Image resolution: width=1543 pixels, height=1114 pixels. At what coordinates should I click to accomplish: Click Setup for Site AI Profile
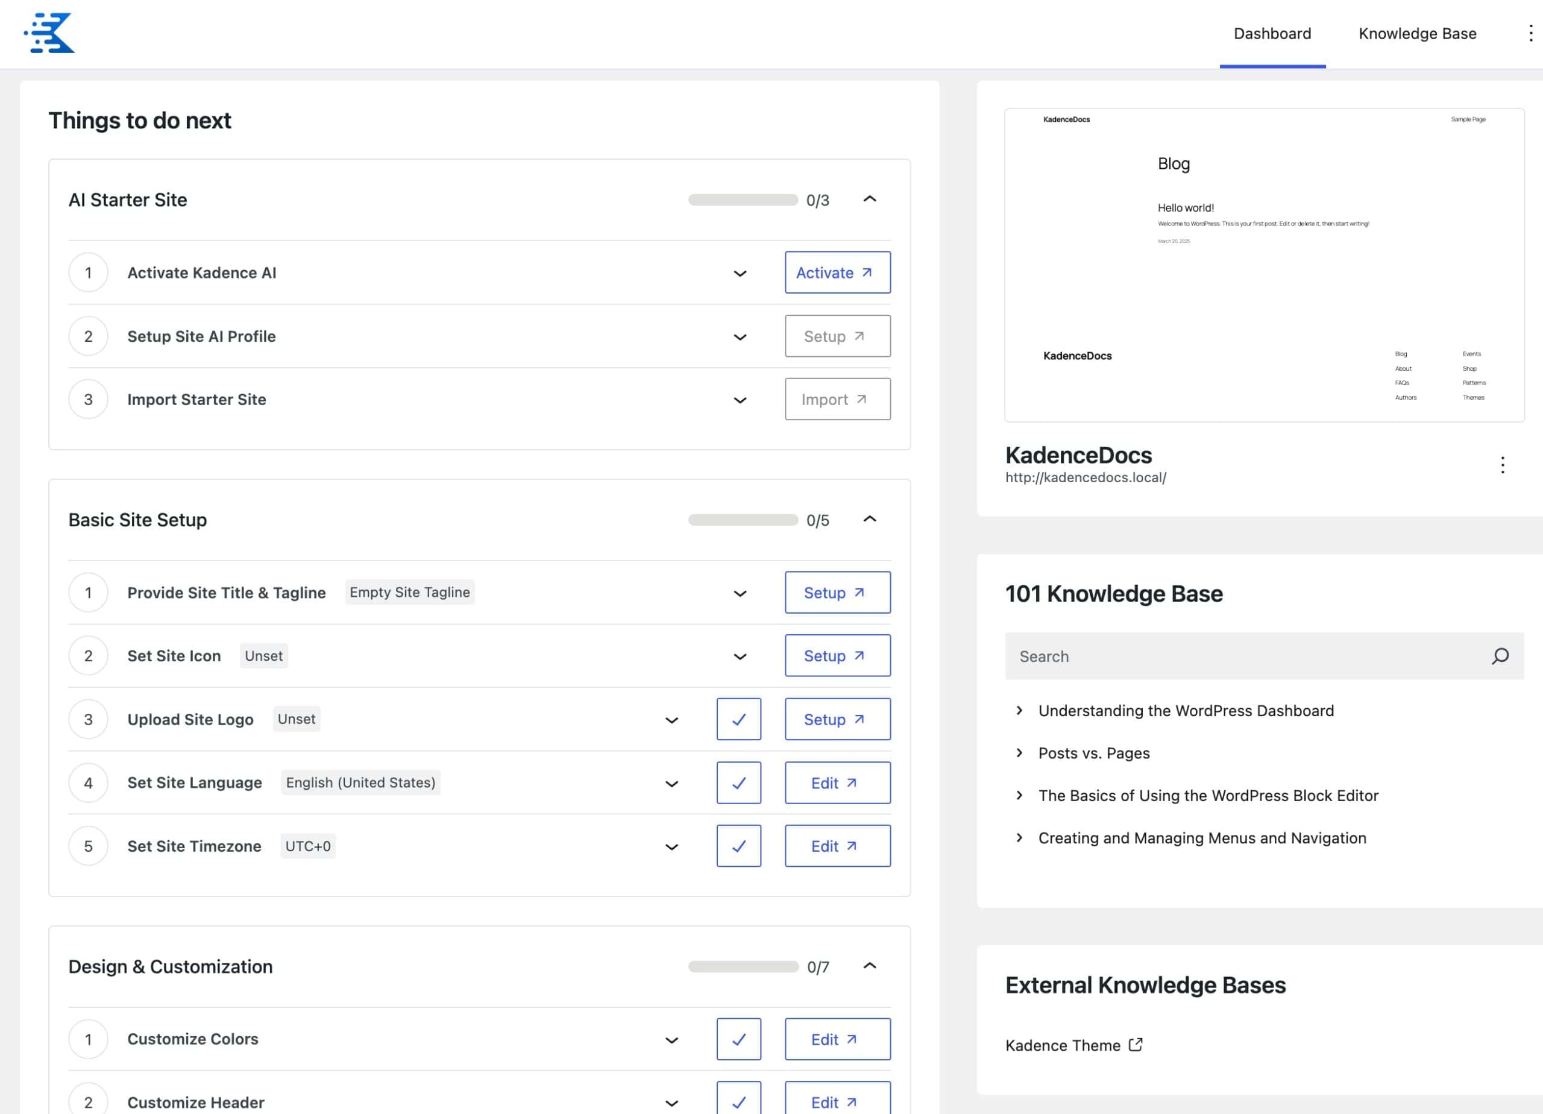coord(837,336)
